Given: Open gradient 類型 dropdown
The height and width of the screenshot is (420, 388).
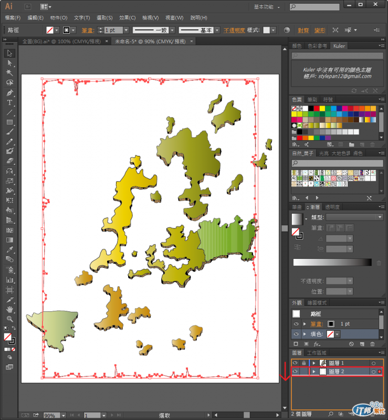Looking at the screenshot, I should point(380,217).
